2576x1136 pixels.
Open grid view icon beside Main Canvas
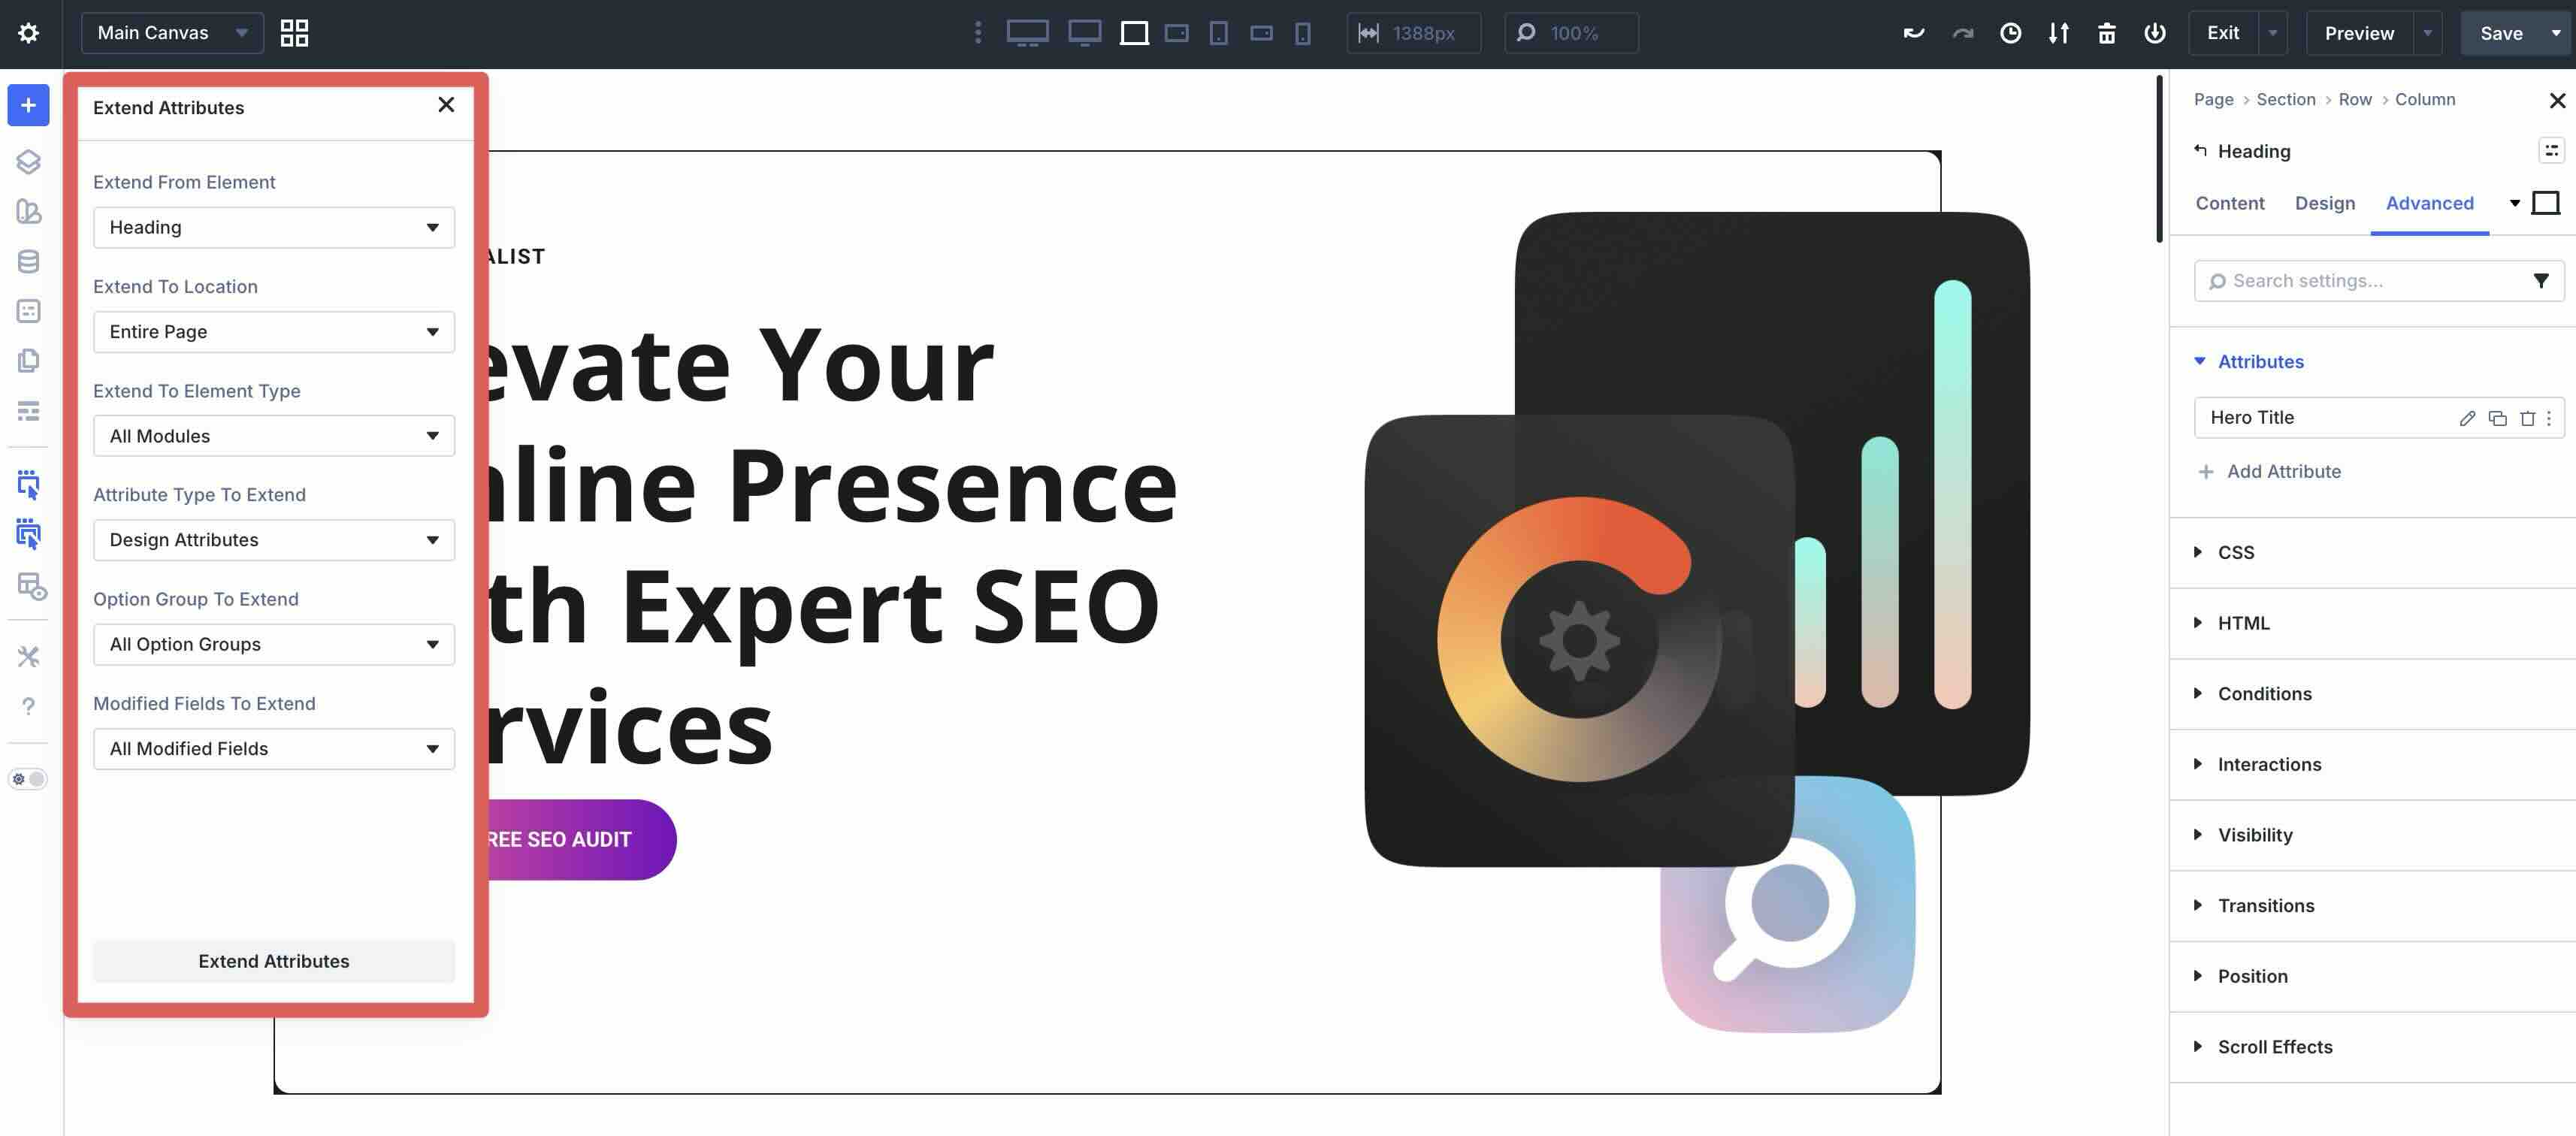click(x=294, y=33)
